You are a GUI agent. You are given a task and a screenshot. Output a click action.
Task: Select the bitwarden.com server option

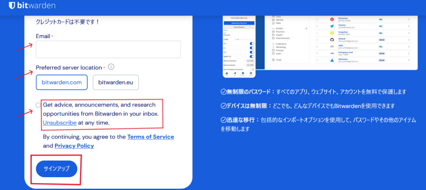coord(62,82)
